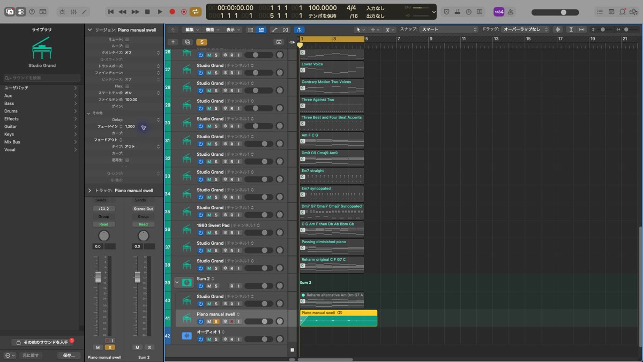Go to beginning of project

tap(111, 12)
